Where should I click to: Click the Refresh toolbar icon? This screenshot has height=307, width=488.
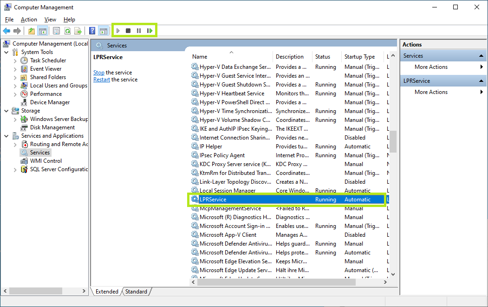point(67,31)
